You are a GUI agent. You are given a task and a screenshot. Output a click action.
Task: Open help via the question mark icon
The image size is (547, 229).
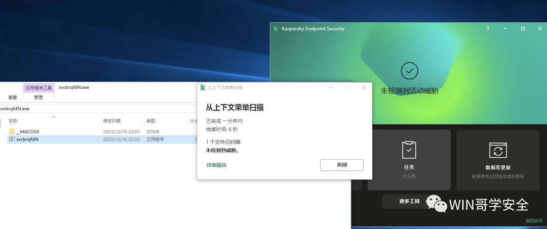coord(488,28)
